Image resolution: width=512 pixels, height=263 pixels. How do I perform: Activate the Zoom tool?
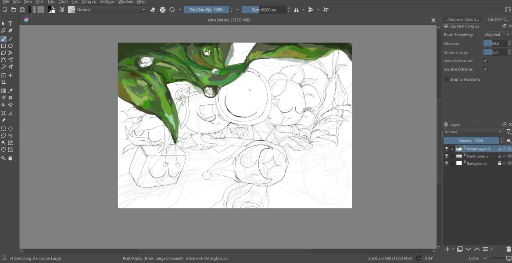3,158
